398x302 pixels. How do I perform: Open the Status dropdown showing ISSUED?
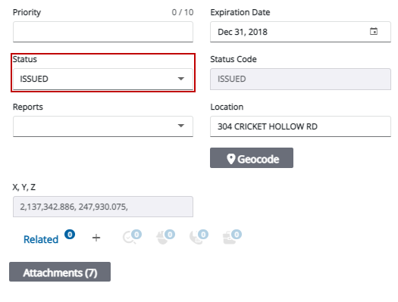pyautogui.click(x=103, y=79)
